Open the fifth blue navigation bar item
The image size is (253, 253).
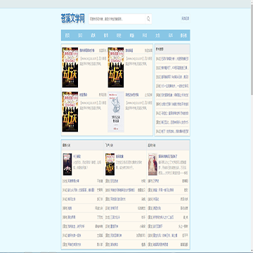pyautogui.click(x=119, y=35)
